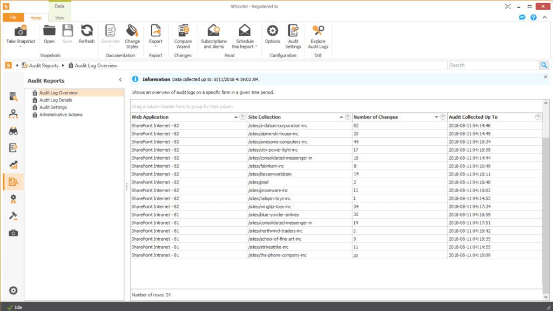The image size is (553, 311).
Task: Click Audit Log Overview breadcrumb
Action: pyautogui.click(x=96, y=65)
